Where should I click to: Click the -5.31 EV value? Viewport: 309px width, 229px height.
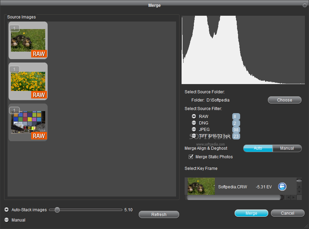coord(264,187)
